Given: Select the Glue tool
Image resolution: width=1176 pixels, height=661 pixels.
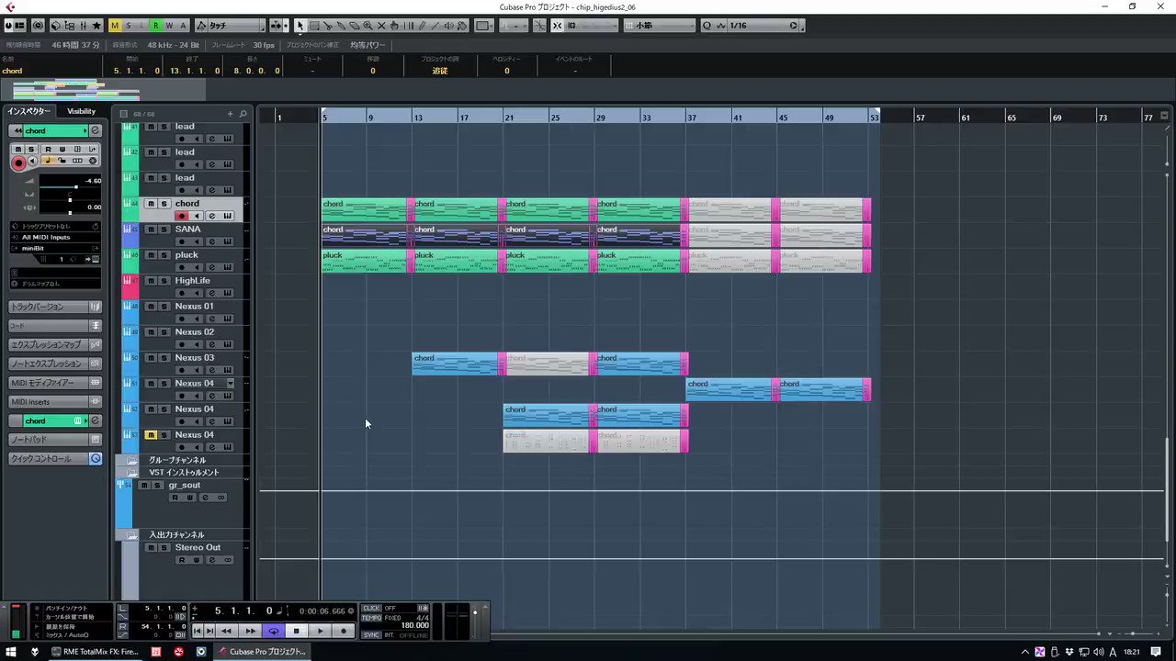Looking at the screenshot, I should pyautogui.click(x=341, y=26).
